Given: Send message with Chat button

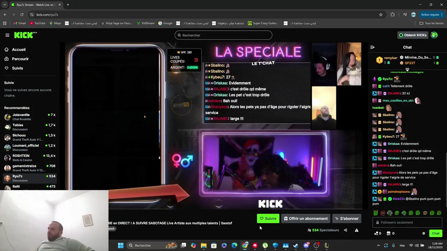Looking at the screenshot, I should [435, 234].
